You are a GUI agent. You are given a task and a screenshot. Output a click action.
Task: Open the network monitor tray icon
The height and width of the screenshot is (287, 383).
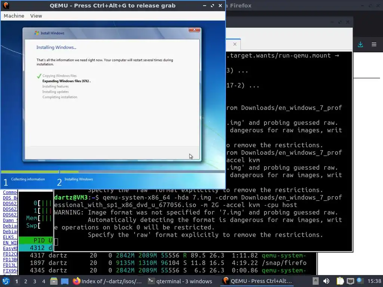click(x=350, y=281)
